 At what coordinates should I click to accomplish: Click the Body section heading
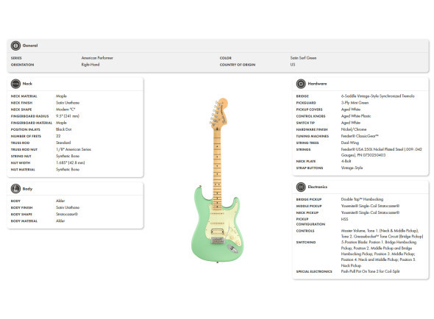coord(27,189)
